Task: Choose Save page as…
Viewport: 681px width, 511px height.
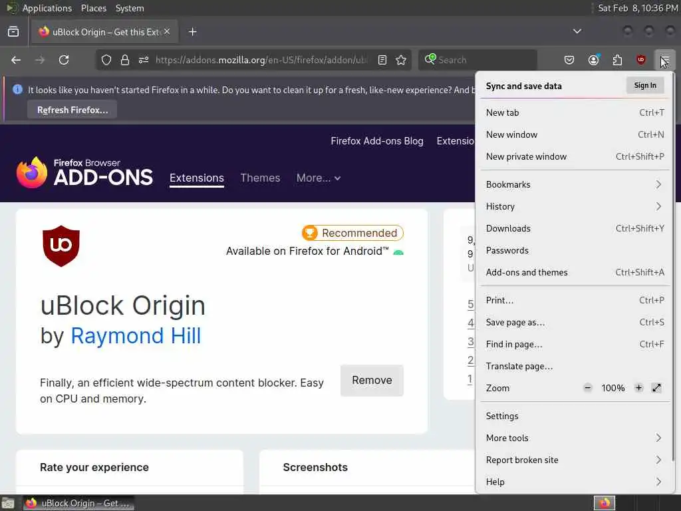Action: 575,323
